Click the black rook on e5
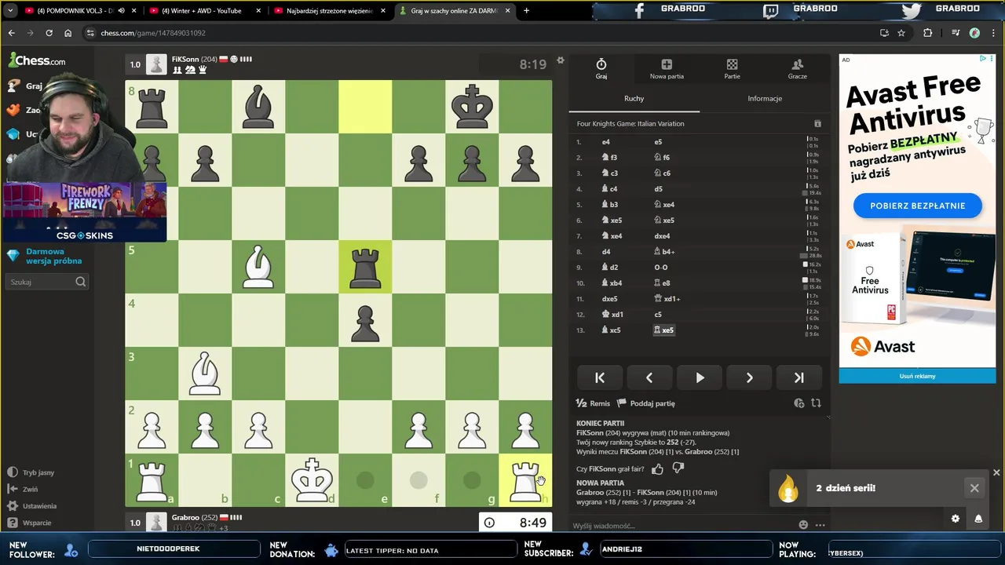 pyautogui.click(x=365, y=267)
